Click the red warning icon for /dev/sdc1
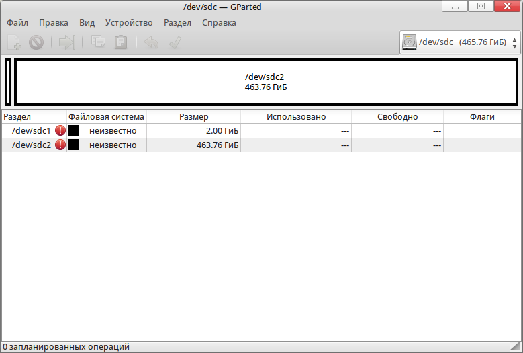 pos(60,130)
